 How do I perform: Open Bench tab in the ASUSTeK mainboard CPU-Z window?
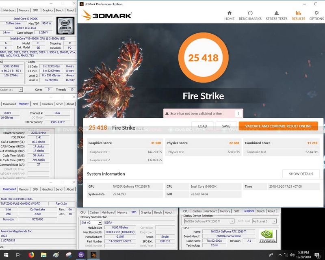[59, 189]
